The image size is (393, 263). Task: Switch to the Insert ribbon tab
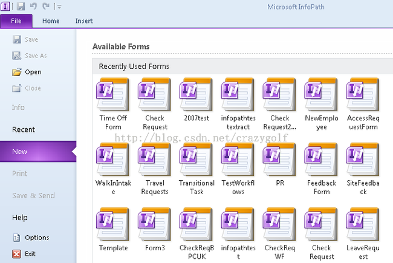(x=84, y=21)
